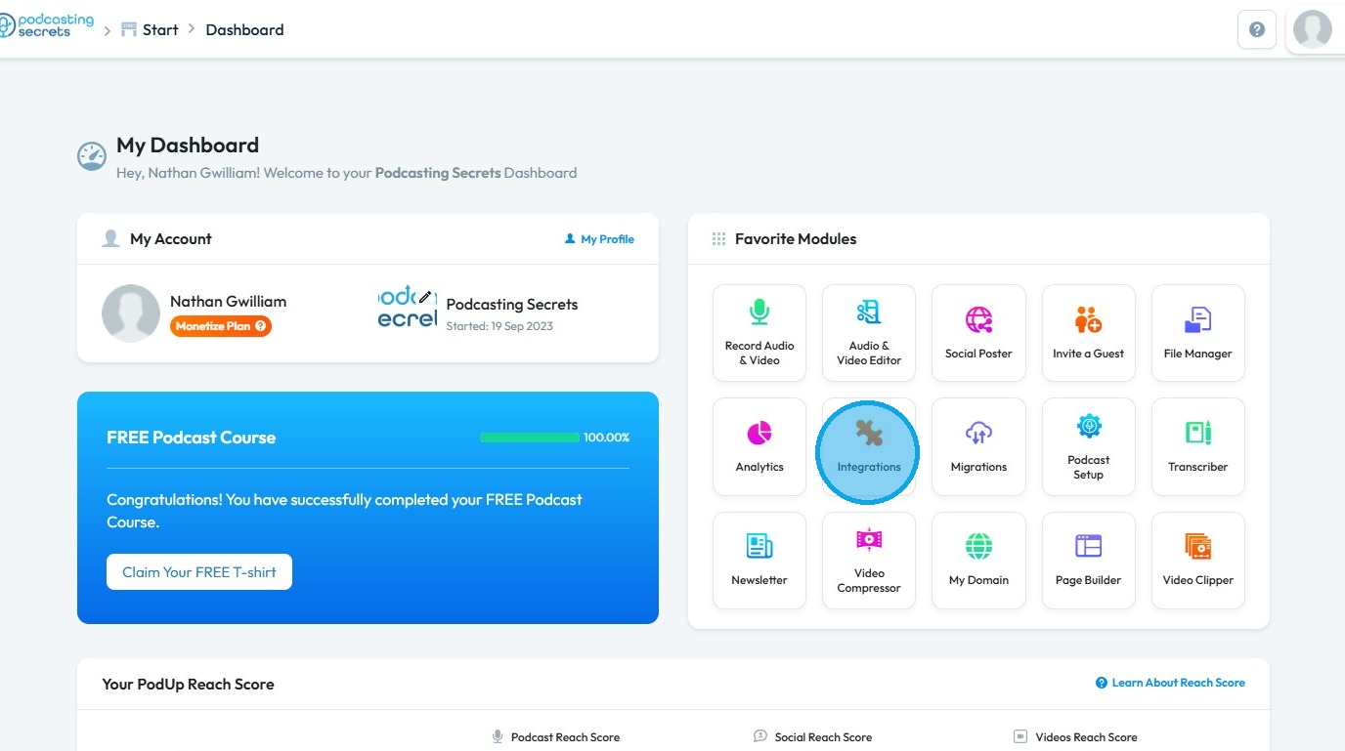Click Nathan Gwilliam's profile picture
The width and height of the screenshot is (1345, 751).
coord(131,313)
